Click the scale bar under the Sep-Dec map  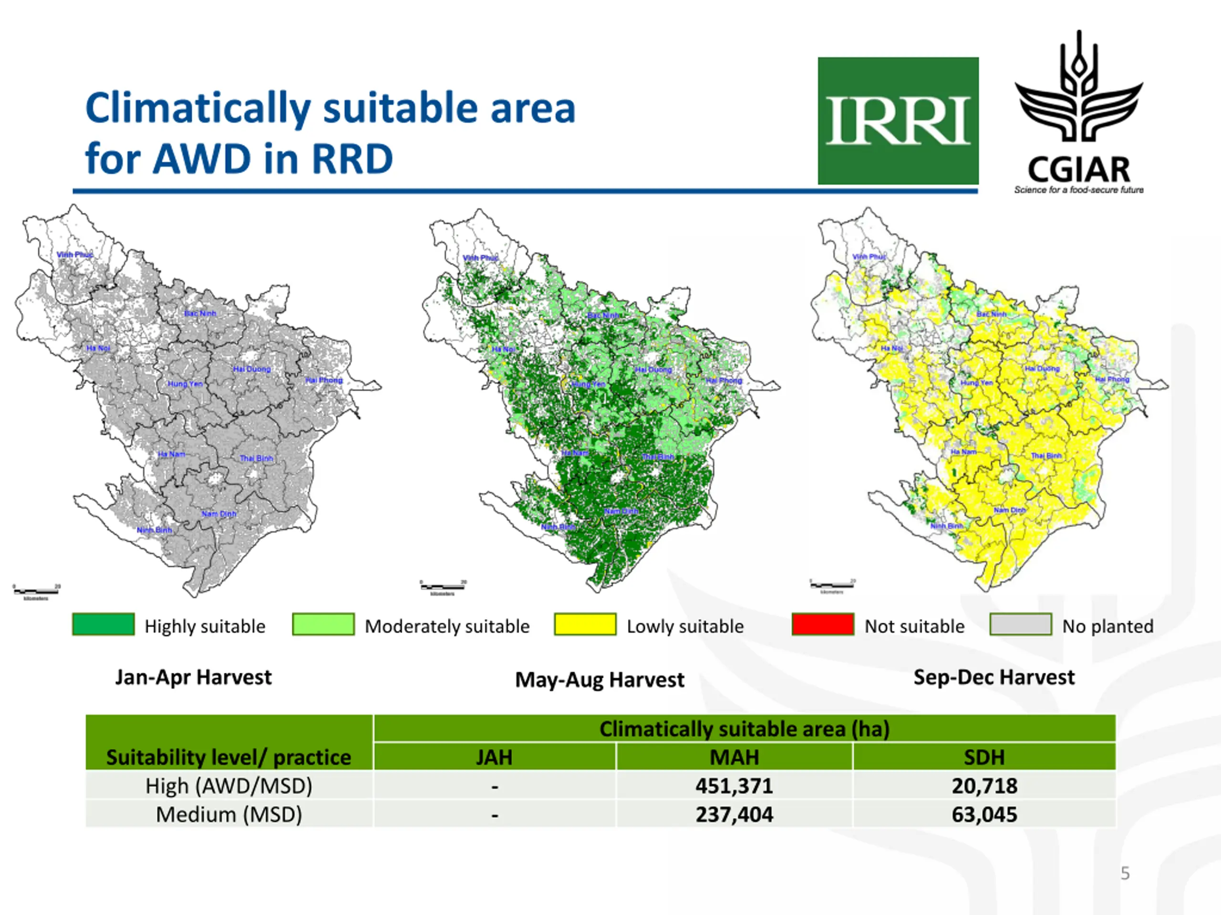click(x=832, y=586)
